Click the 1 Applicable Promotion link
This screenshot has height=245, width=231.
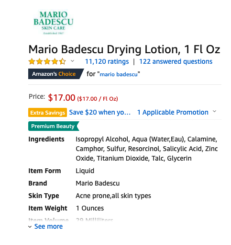tap(173, 112)
